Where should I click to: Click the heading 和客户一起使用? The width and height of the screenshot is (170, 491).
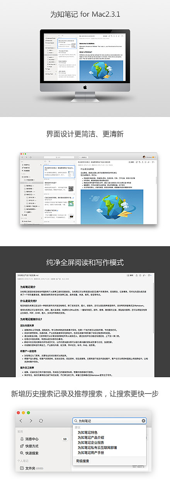(x=29, y=351)
